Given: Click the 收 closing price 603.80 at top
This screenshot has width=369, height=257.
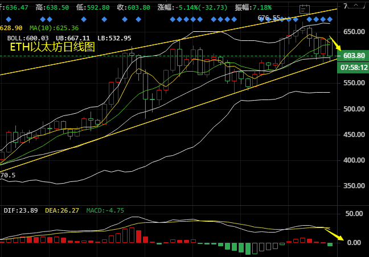Looking at the screenshot, I should pyautogui.click(x=137, y=7).
